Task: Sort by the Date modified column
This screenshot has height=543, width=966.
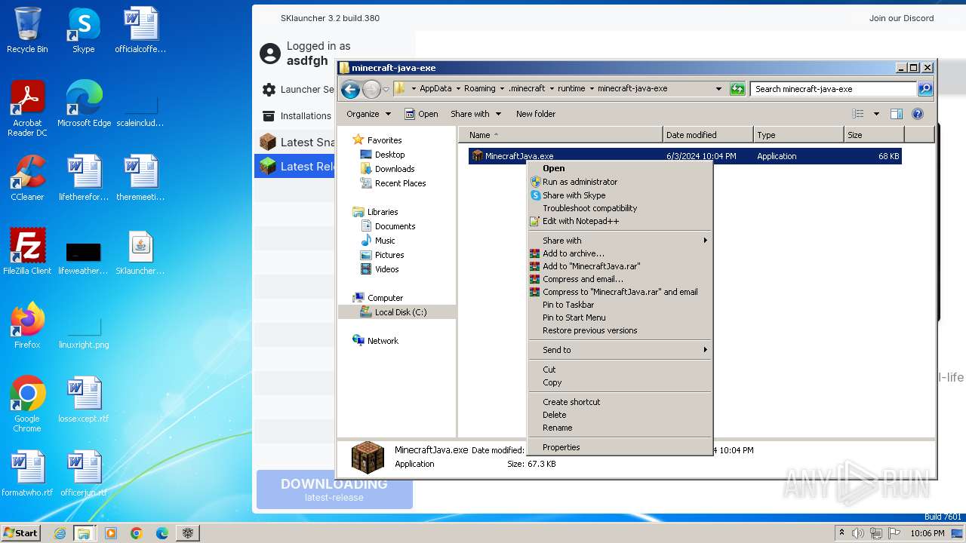Action: [708, 135]
